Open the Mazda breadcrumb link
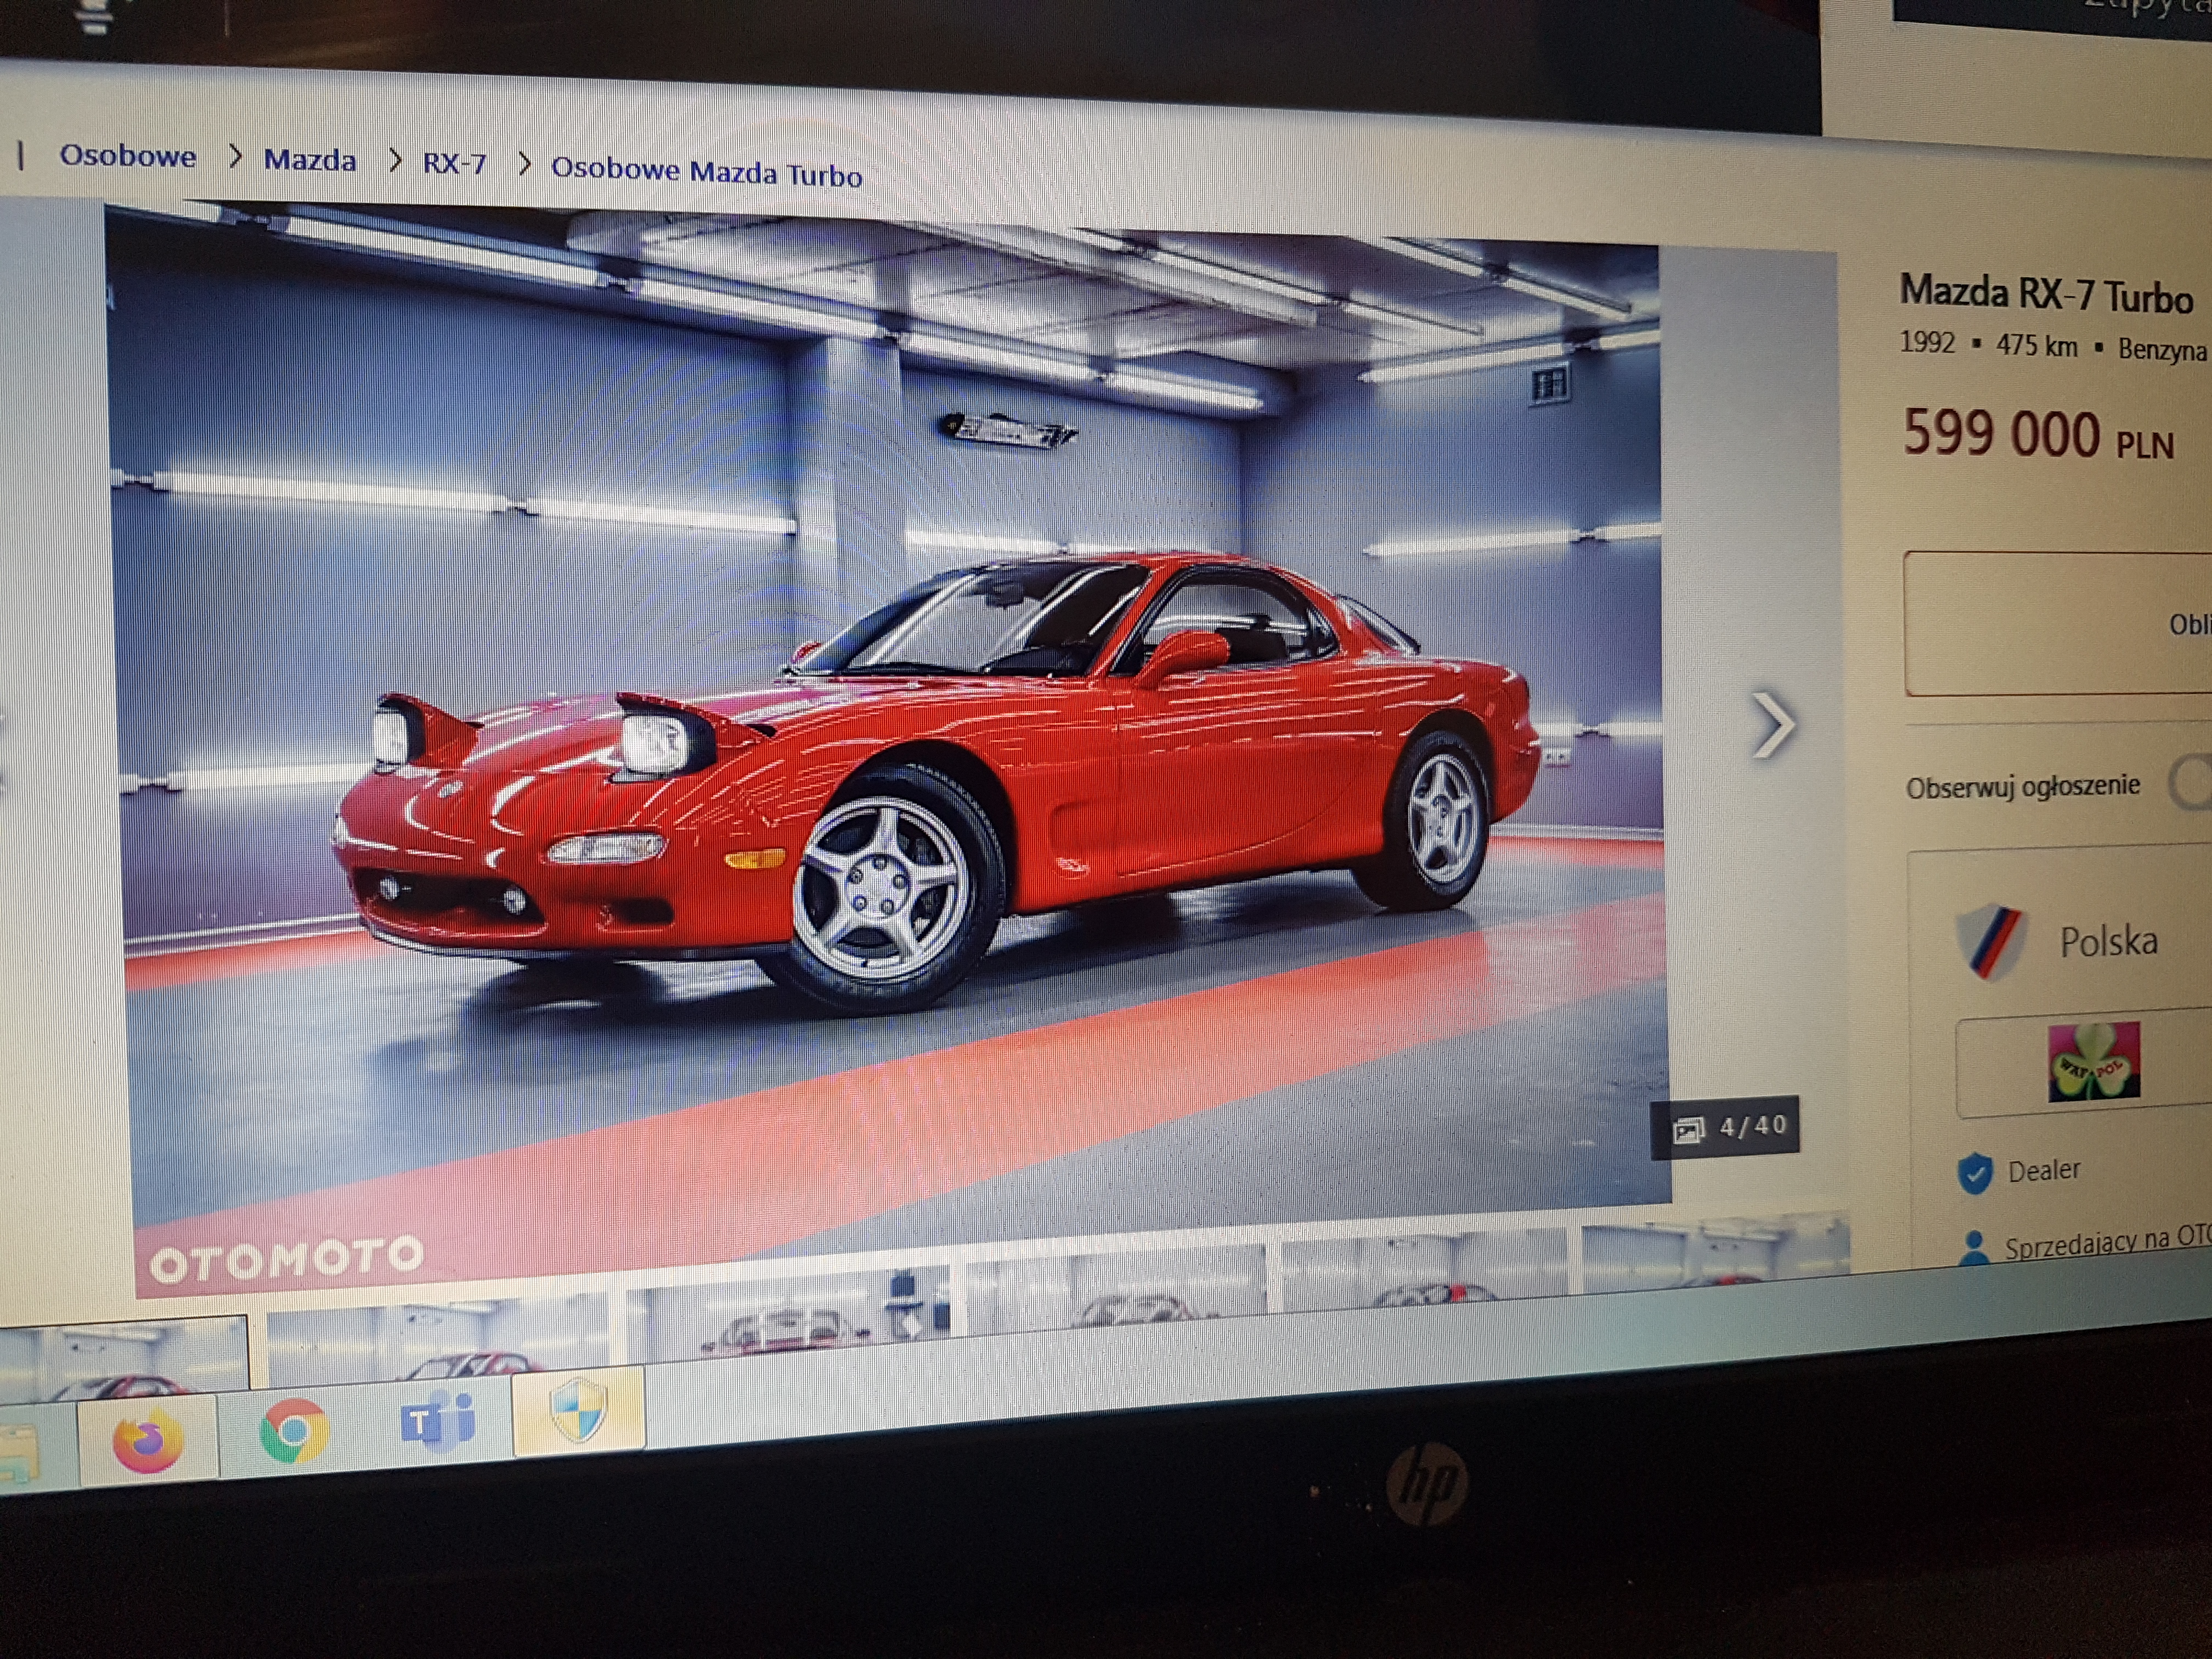The height and width of the screenshot is (1659, 2212). 310,159
